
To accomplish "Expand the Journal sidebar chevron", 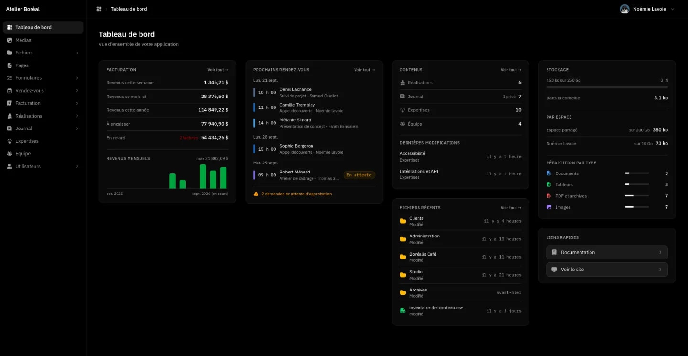I will (x=77, y=129).
